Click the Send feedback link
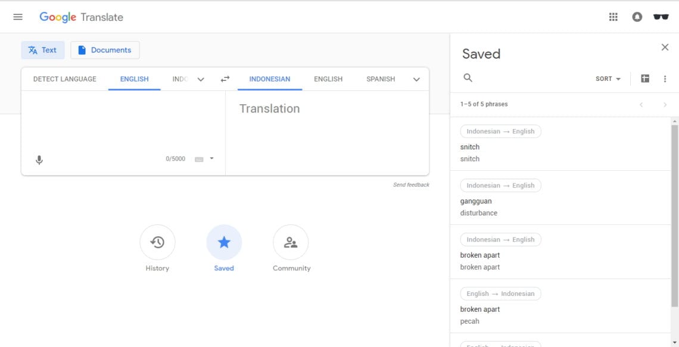This screenshot has width=679, height=347. coord(411,185)
